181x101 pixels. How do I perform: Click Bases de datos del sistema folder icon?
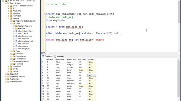tap(11, 6)
